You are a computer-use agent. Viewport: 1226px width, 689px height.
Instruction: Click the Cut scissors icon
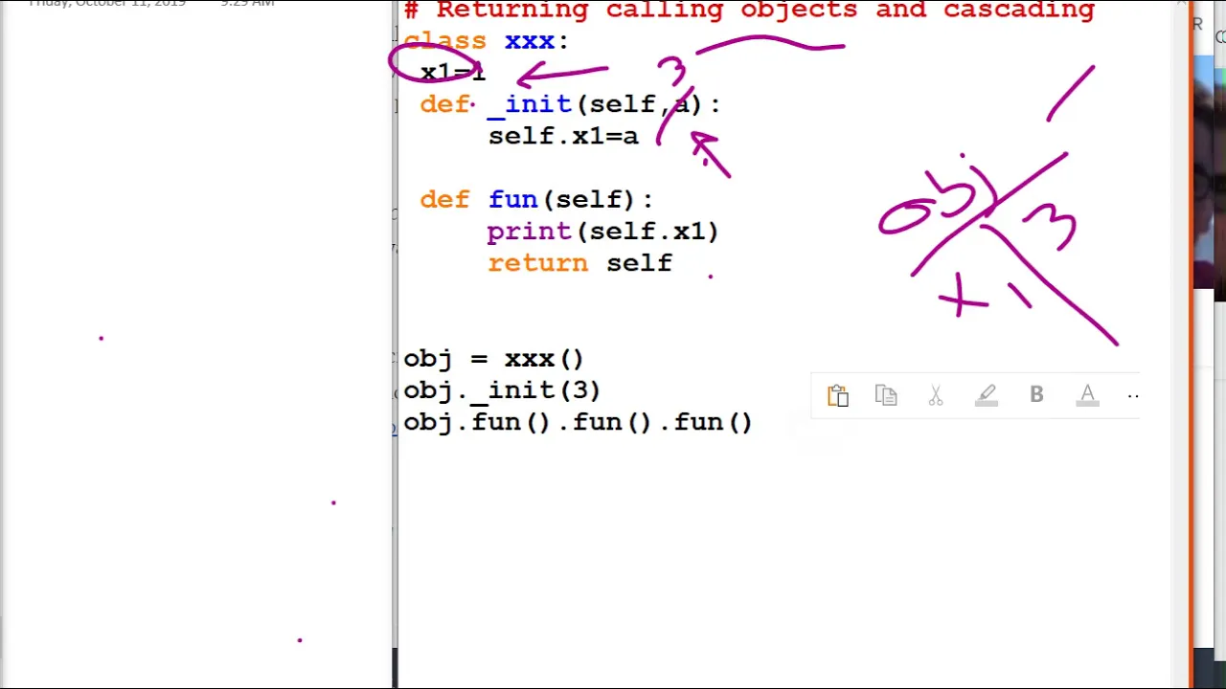point(936,395)
